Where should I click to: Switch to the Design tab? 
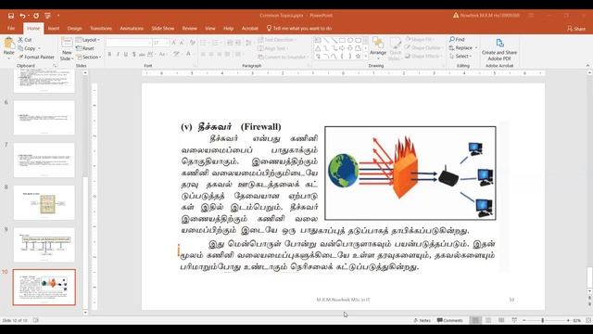coord(74,29)
